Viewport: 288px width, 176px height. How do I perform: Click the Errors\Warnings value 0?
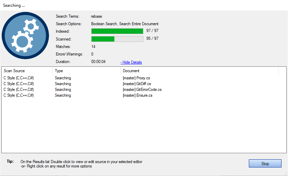point(92,54)
